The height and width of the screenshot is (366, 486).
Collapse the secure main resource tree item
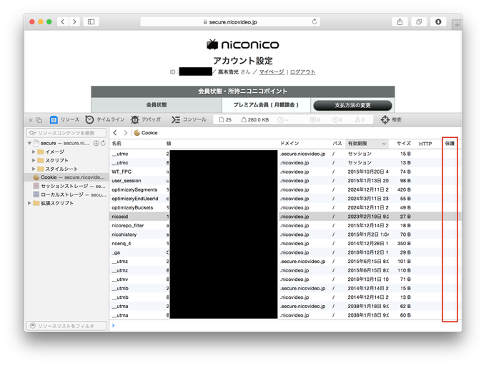tap(29, 143)
